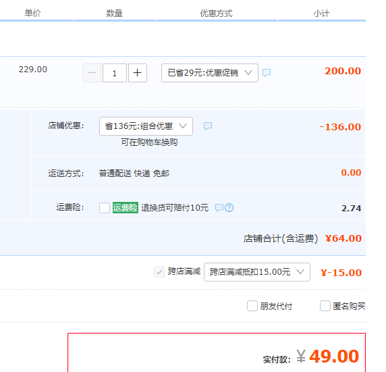Open the 跨店满减抵扣15.00元 dropdown

tap(257, 272)
